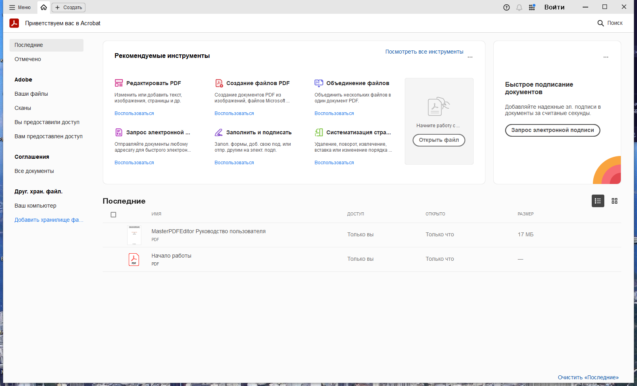
Task: Click the Начало работы PDF file icon
Action: pyautogui.click(x=134, y=260)
